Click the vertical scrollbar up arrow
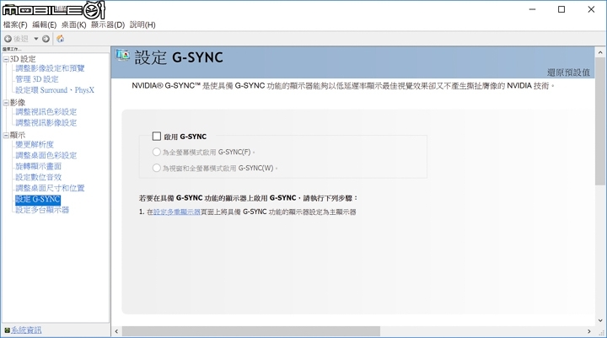 600,52
